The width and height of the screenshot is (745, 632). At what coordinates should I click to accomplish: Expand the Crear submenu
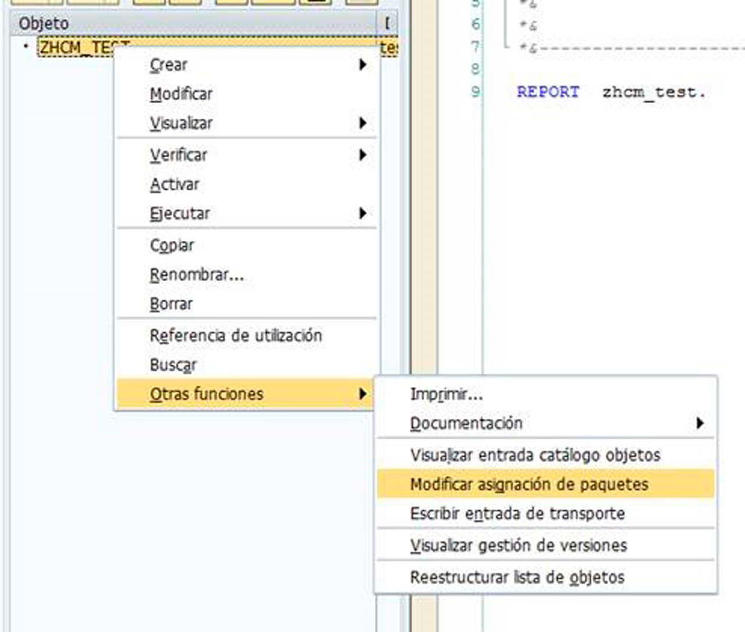tap(169, 65)
